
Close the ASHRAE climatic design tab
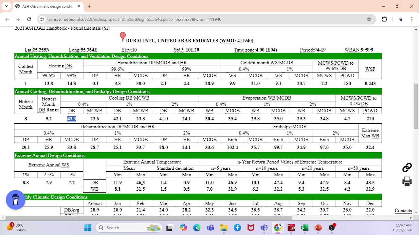(79, 6)
